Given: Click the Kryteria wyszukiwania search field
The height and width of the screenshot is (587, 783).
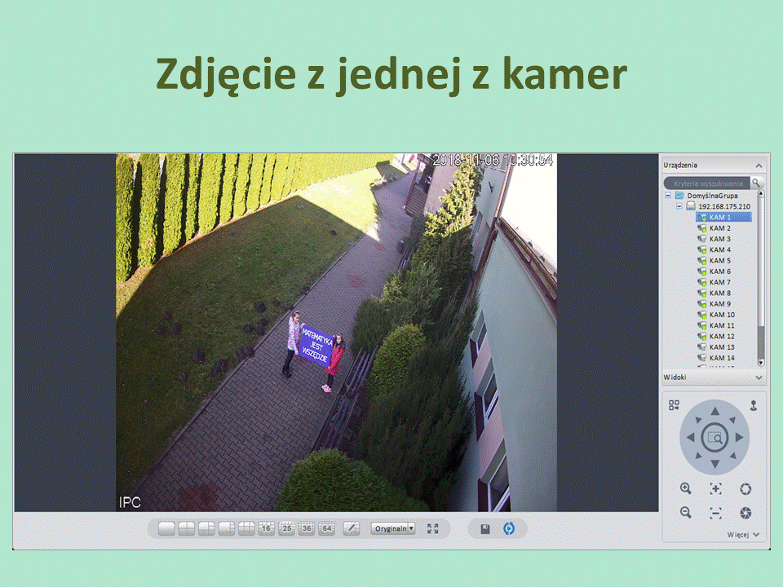Looking at the screenshot, I should coord(706,183).
